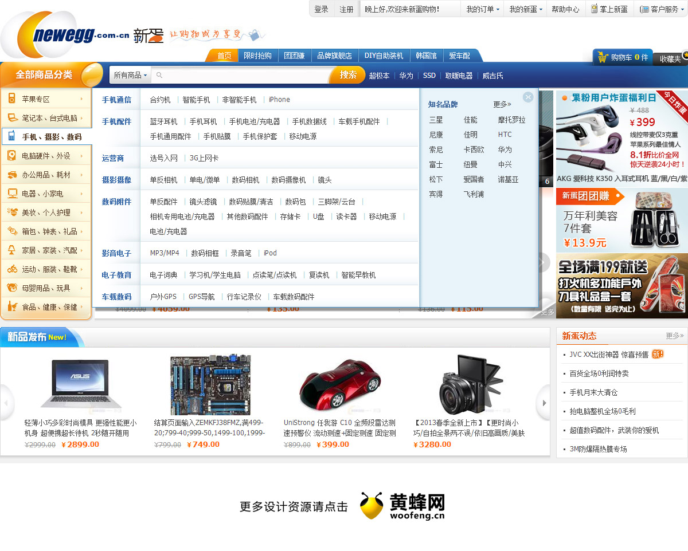Viewport: 688px width, 551px height.
Task: Open the 收藏夹 button
Action: coord(670,58)
